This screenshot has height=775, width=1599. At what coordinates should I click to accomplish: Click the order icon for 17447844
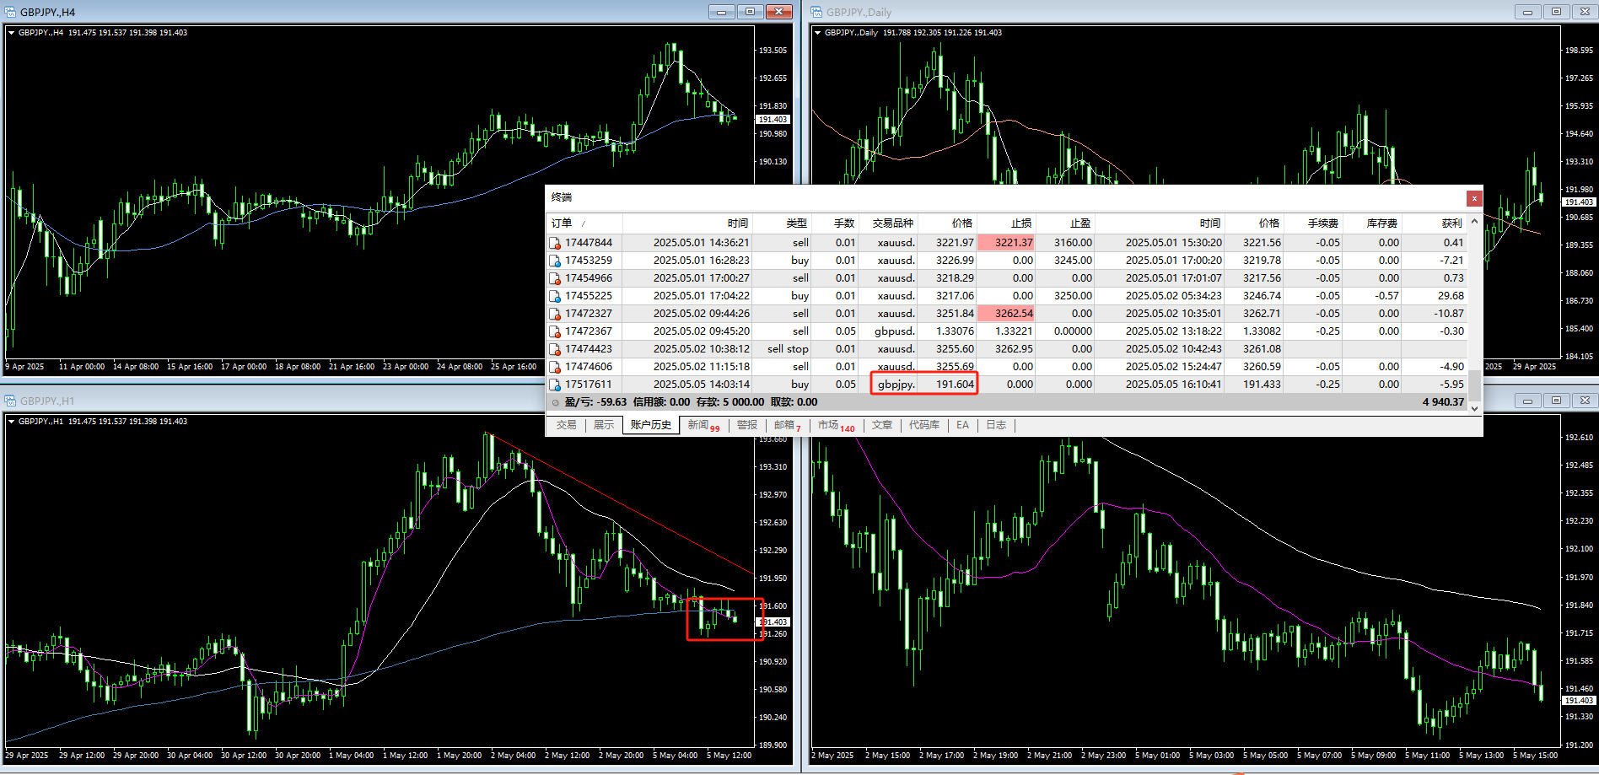tap(555, 243)
